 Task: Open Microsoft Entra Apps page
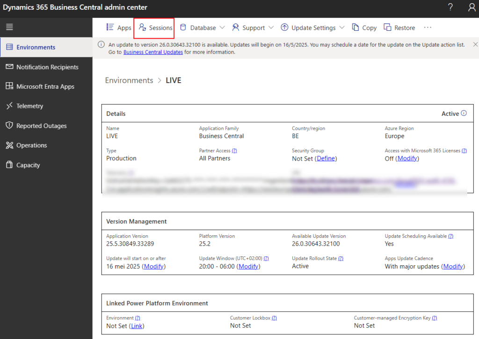tap(46, 86)
